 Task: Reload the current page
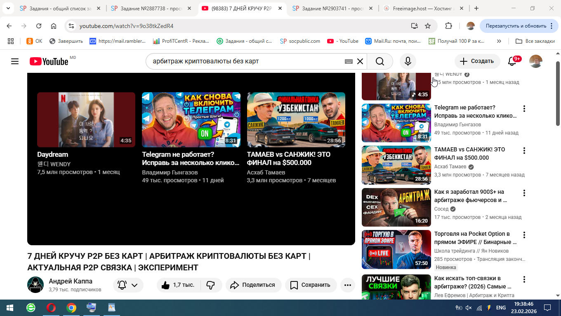pos(39,26)
